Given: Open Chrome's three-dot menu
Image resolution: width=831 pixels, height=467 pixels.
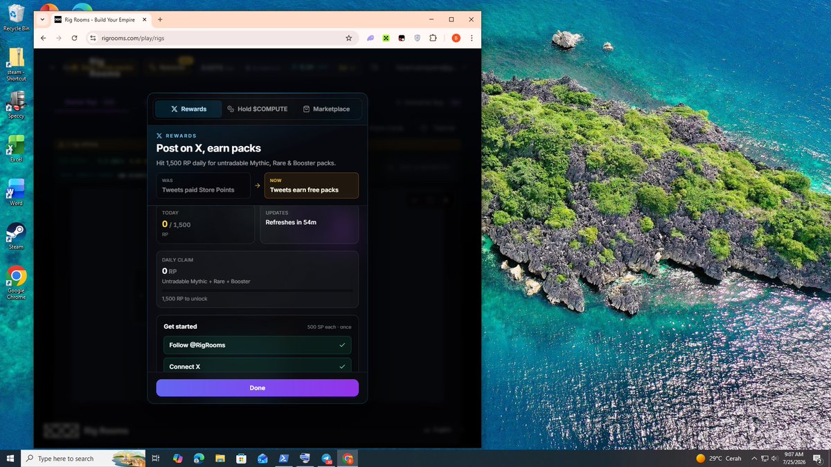Looking at the screenshot, I should (472, 38).
